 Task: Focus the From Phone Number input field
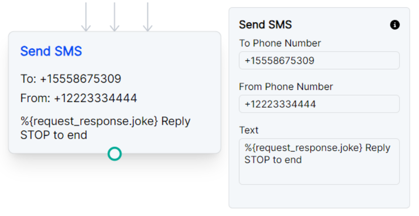(319, 104)
